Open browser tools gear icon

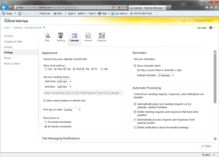(x=216, y=8)
